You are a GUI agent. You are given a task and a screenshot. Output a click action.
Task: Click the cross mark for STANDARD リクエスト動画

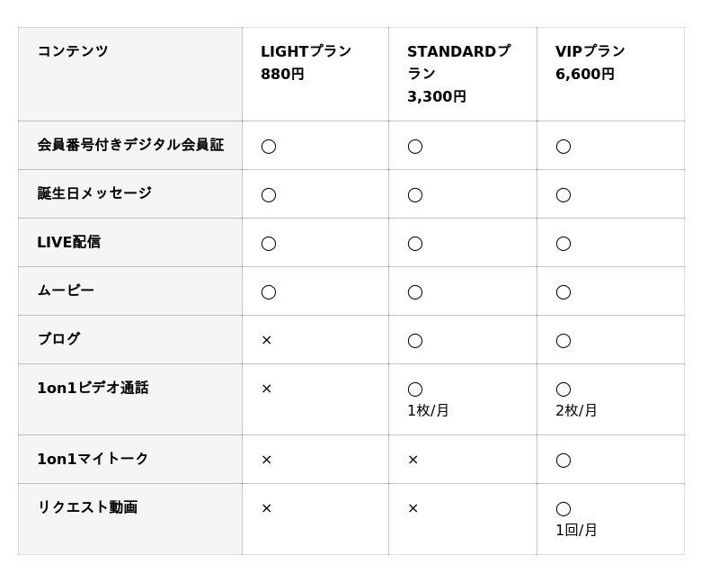(x=413, y=508)
